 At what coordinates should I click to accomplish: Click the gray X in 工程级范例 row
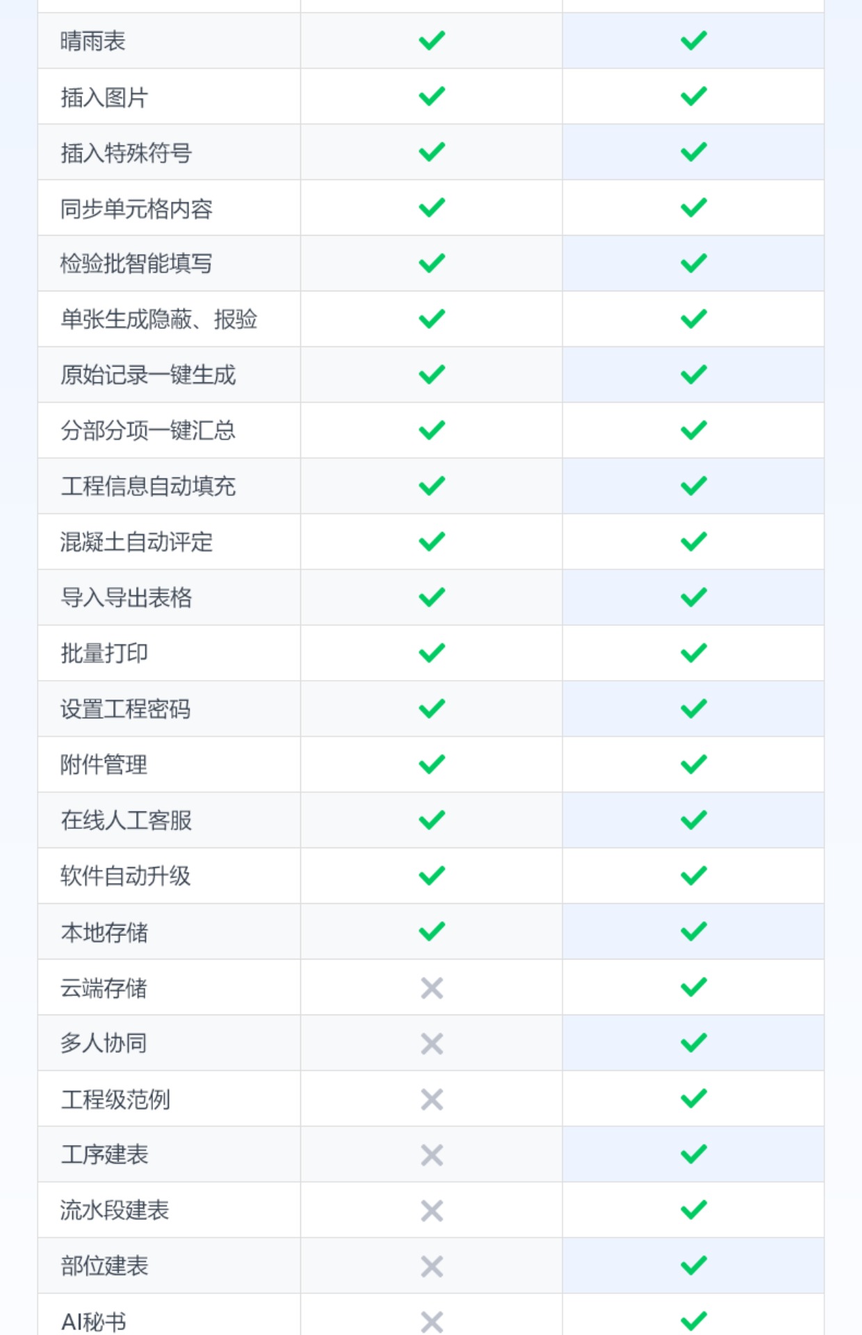click(432, 1099)
